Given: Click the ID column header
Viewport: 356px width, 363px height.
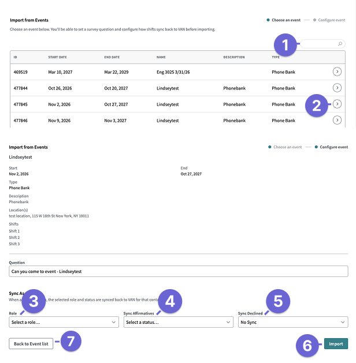Looking at the screenshot, I should pos(15,57).
